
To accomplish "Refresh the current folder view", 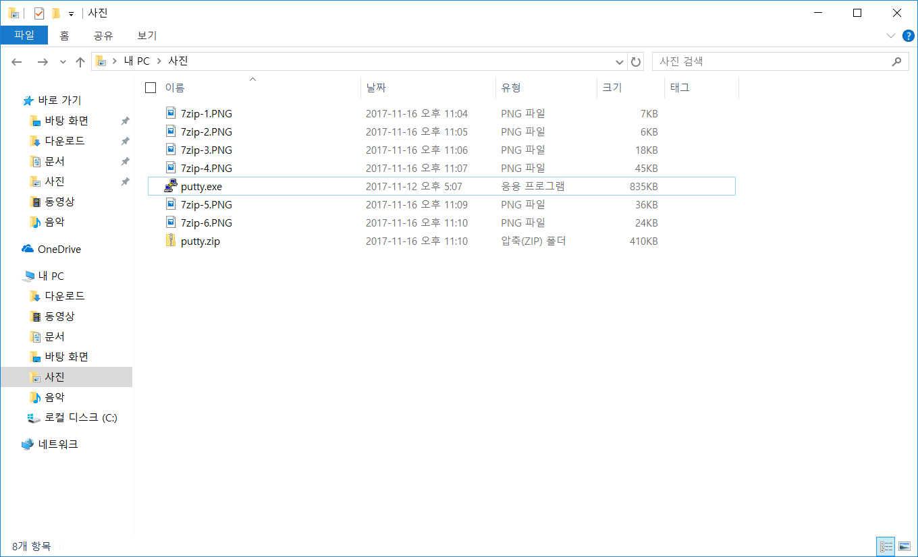I will coord(636,61).
